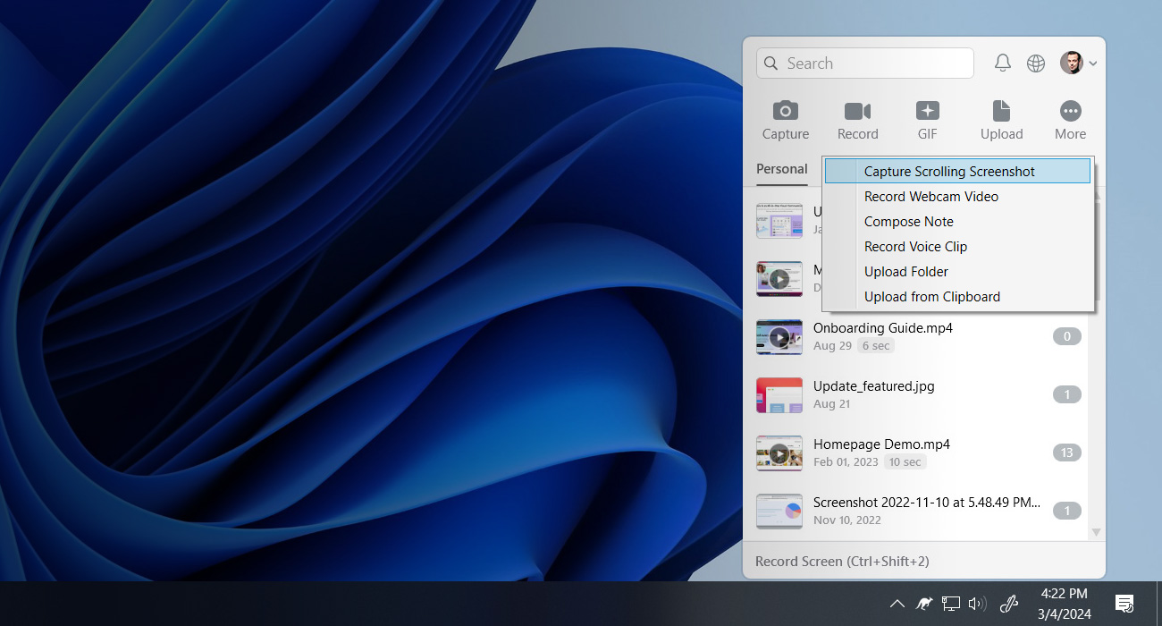This screenshot has width=1162, height=626.
Task: Open the account menu next to the avatar
Action: click(1091, 63)
